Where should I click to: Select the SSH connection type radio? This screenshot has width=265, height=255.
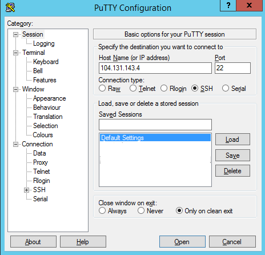[195, 88]
